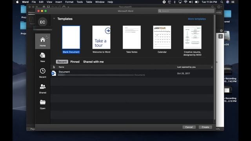Open the Shared section in sidebar

point(43,89)
